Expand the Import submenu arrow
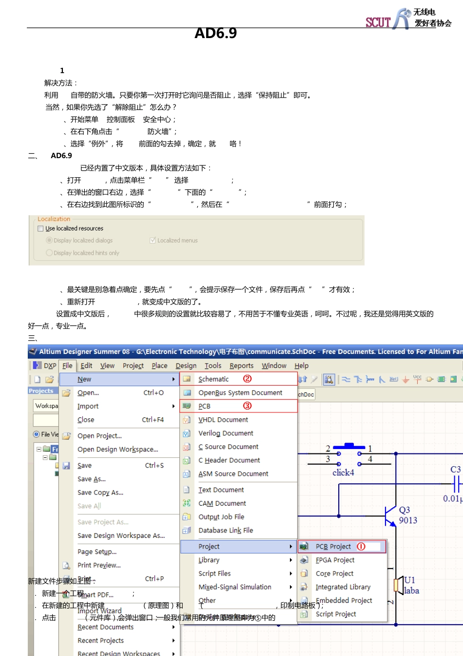The width and height of the screenshot is (463, 656). pyautogui.click(x=174, y=406)
